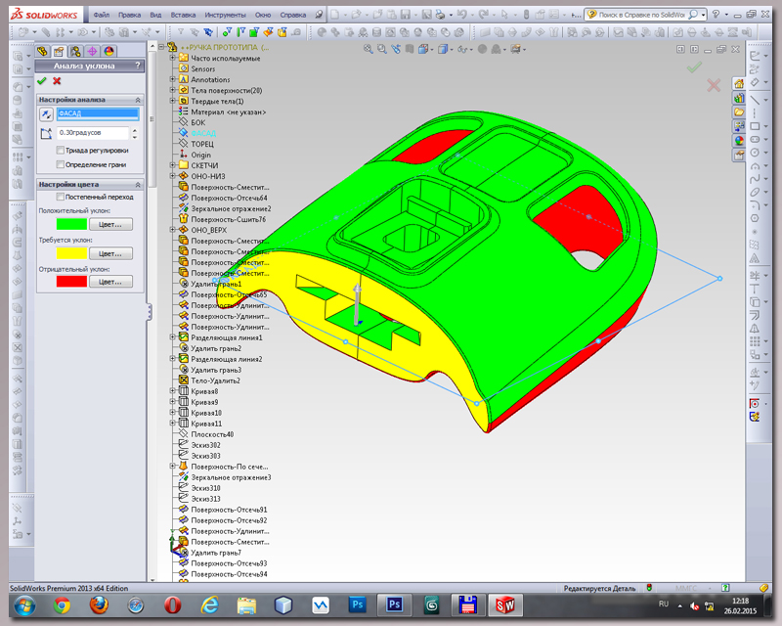Click the Zoom to Fit view icon
Screen dimensions: 782x626
click(x=369, y=49)
